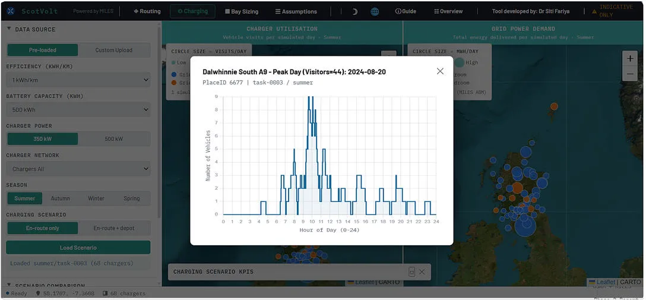
Task: Click the 'Loaded summer/task-0003 (68 chargers)' text
Action: (x=72, y=263)
